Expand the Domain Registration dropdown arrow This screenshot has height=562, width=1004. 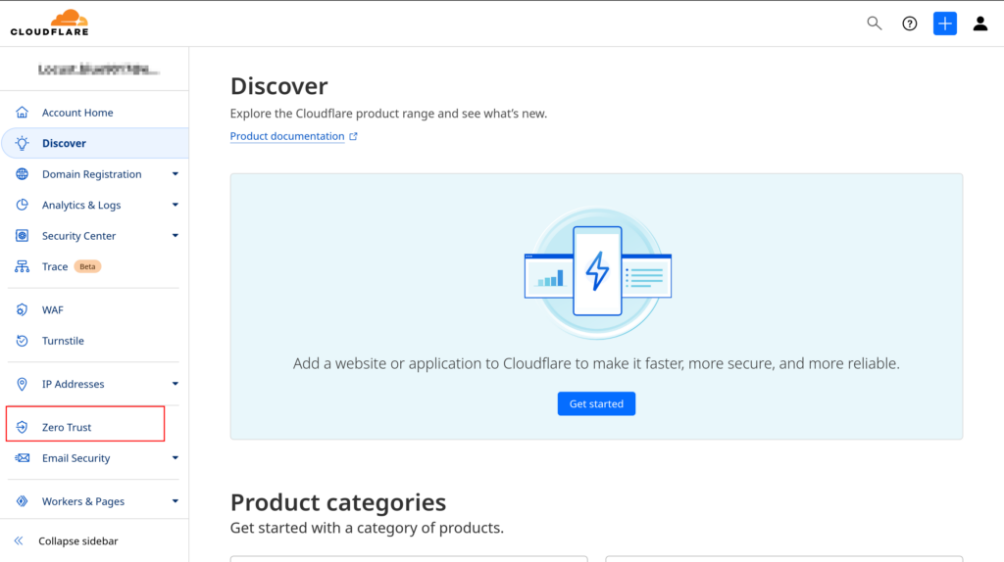(x=175, y=174)
